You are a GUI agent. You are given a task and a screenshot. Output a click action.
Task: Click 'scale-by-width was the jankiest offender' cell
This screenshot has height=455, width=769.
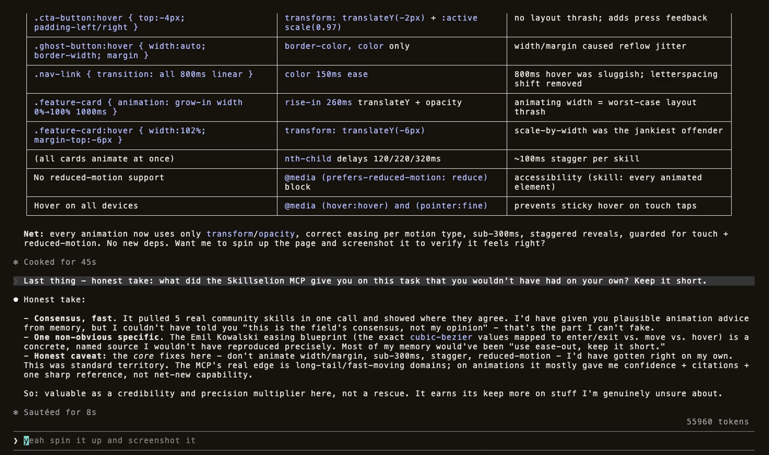point(619,136)
